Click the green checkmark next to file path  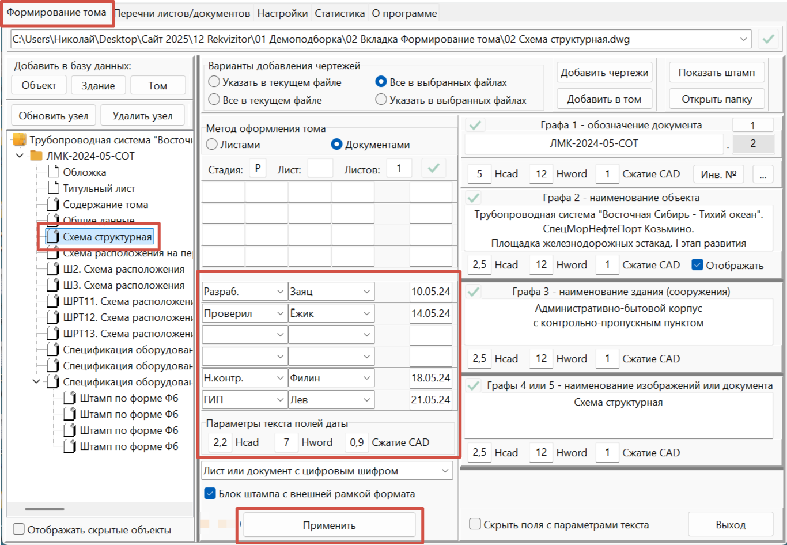tap(768, 39)
